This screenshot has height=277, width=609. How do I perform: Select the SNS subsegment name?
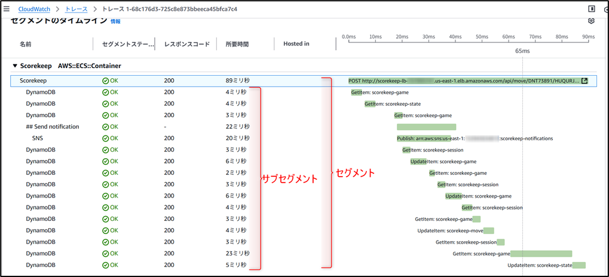(38, 138)
